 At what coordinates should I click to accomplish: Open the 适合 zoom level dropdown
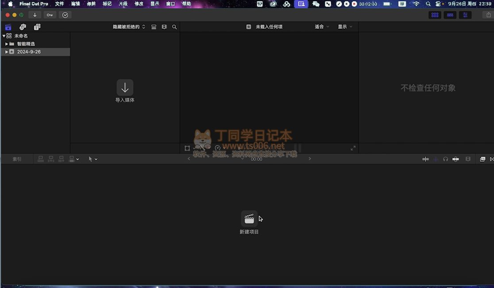[322, 27]
